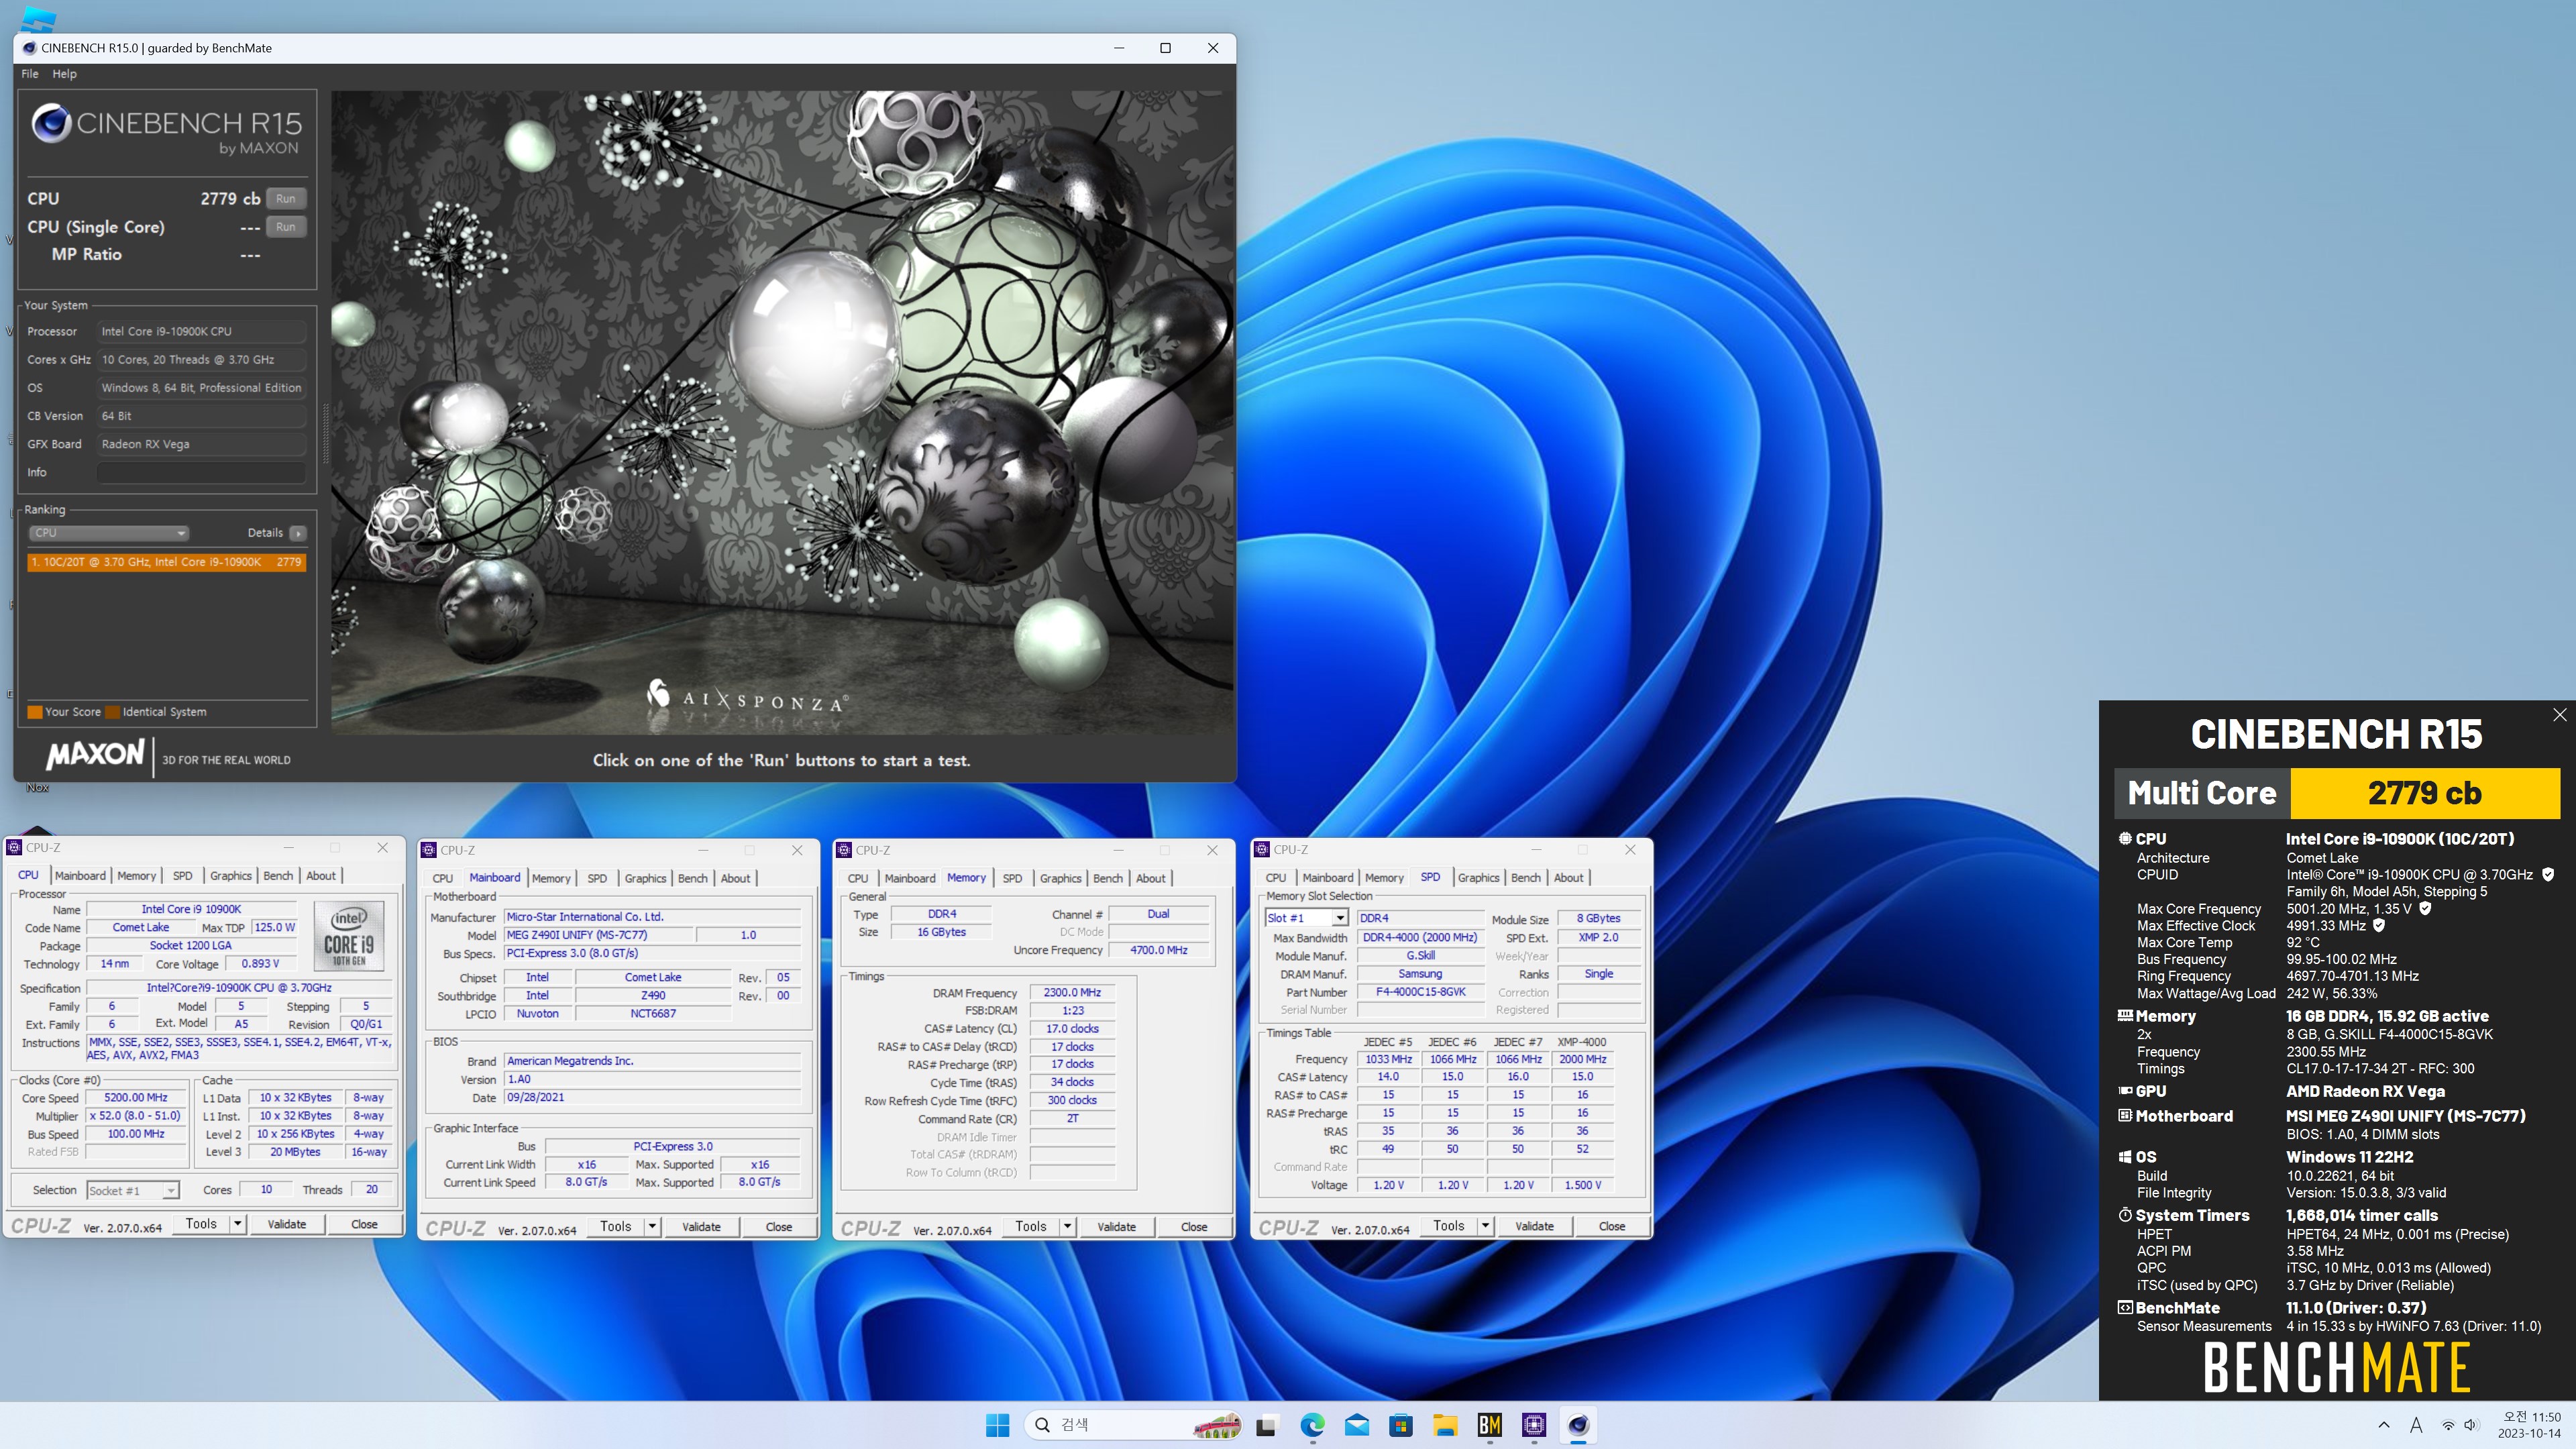Run the multi-core CPU test
2576x1449 pixels.
coord(286,198)
